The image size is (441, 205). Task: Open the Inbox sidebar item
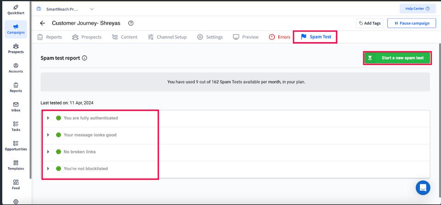pyautogui.click(x=16, y=107)
